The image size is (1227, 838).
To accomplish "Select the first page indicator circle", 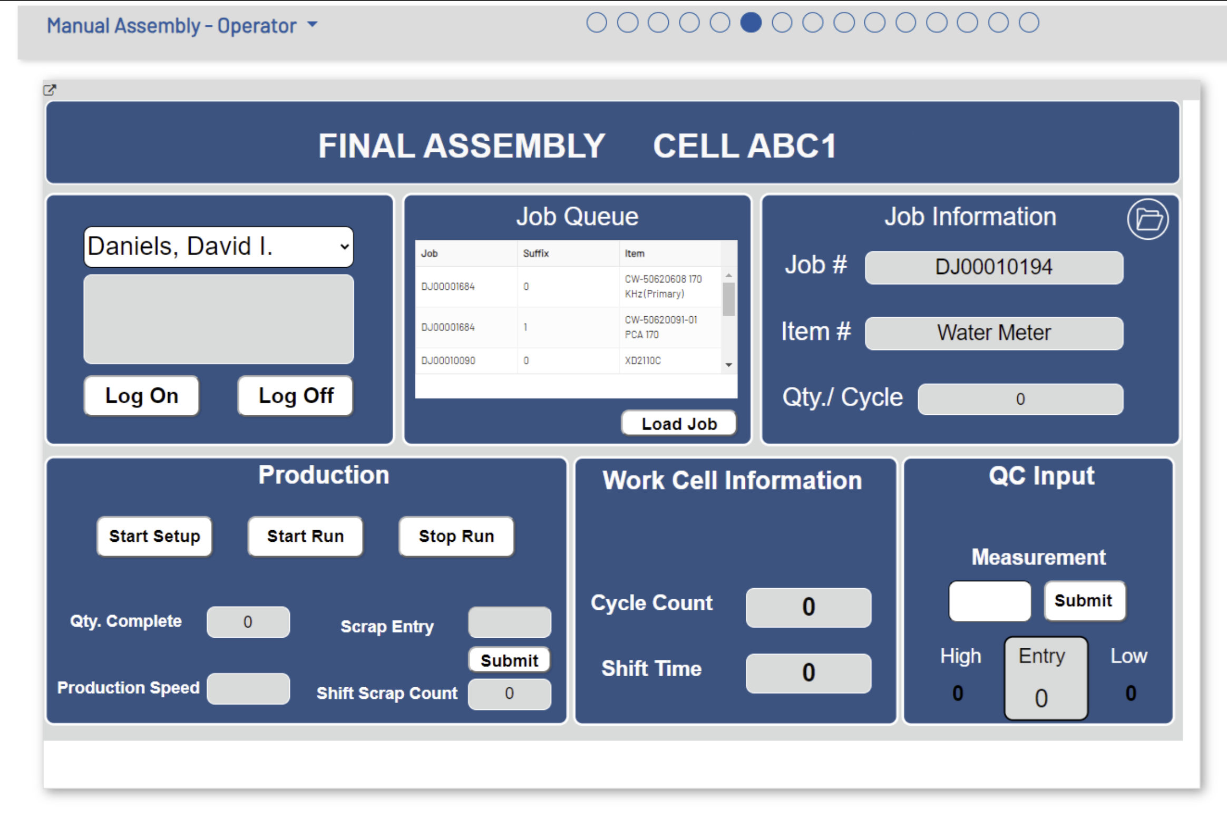I will 597,23.
